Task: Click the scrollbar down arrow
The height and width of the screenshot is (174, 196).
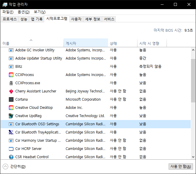Action: click(193, 157)
